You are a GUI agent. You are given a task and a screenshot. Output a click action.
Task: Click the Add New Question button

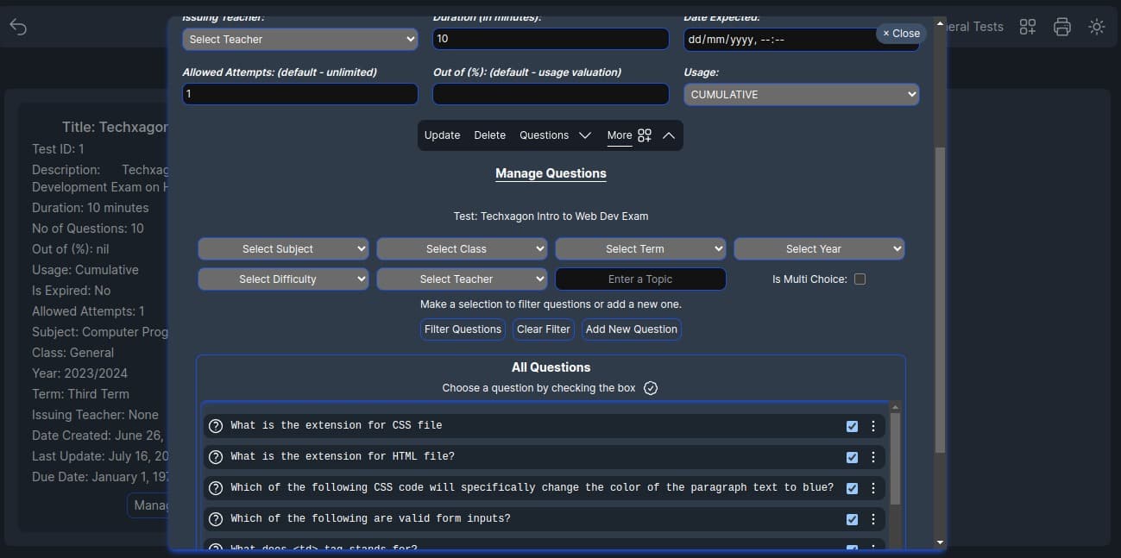pyautogui.click(x=632, y=329)
